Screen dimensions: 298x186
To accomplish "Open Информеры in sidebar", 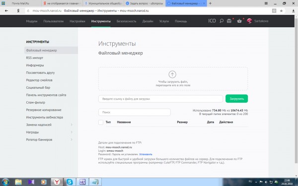I will click(x=35, y=65).
